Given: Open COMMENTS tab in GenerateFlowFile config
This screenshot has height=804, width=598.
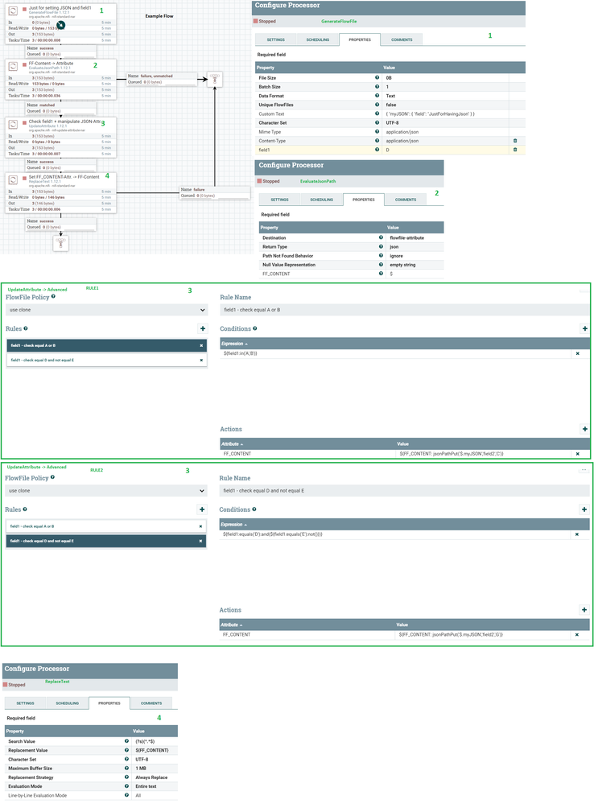Looking at the screenshot, I should pyautogui.click(x=402, y=39).
